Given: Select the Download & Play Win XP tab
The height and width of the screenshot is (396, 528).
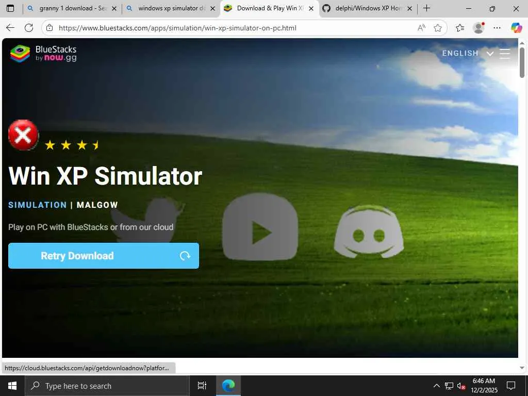Looking at the screenshot, I should [269, 8].
